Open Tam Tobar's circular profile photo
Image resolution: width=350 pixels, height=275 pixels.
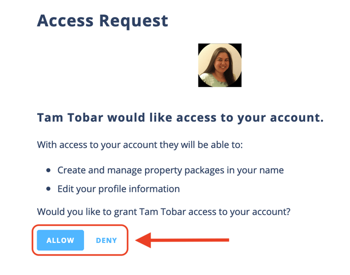tap(220, 65)
